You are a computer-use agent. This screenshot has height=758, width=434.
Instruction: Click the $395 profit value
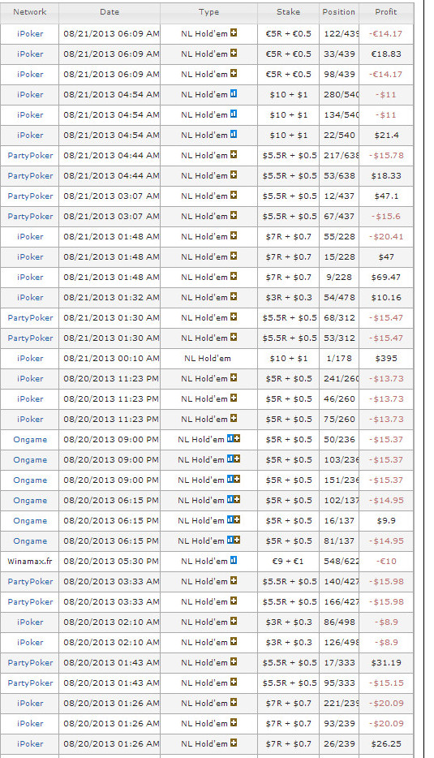[386, 359]
